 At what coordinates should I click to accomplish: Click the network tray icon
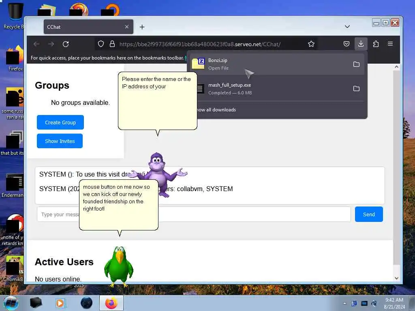point(364,303)
